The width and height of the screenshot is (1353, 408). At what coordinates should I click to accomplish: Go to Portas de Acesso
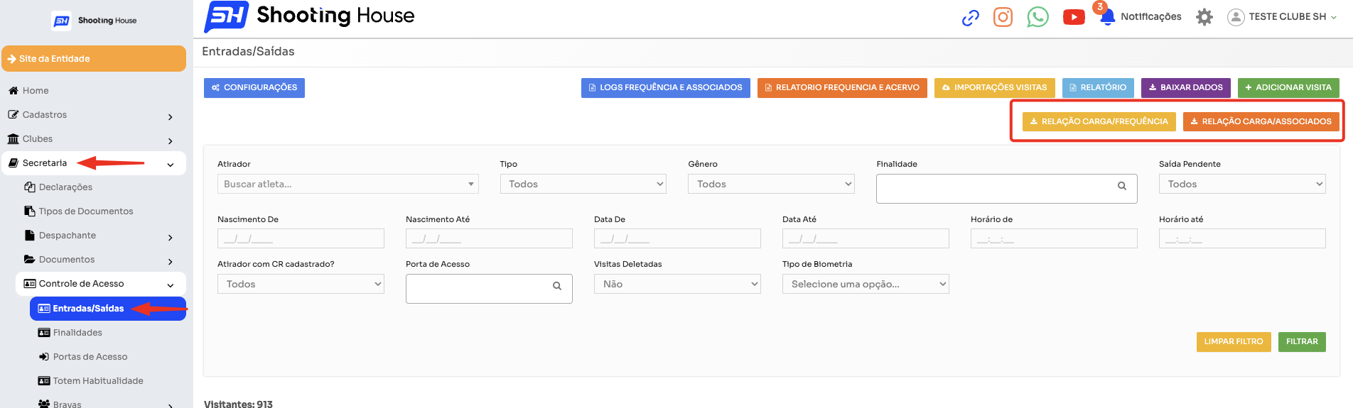pos(90,357)
